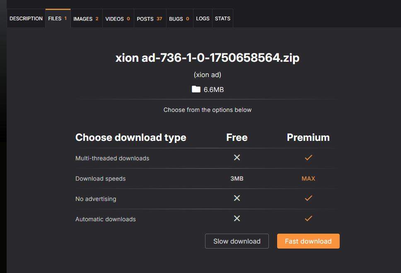Click the Fast download button
The image size is (401, 273).
tap(308, 241)
